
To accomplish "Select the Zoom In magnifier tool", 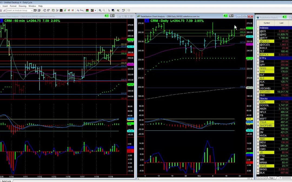I will [100, 10].
